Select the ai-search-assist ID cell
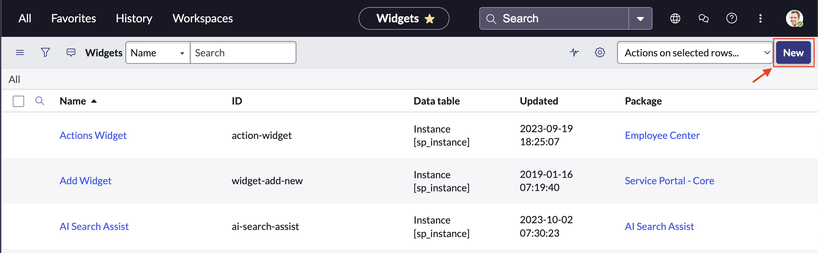Image resolution: width=818 pixels, height=253 pixels. coord(265,226)
